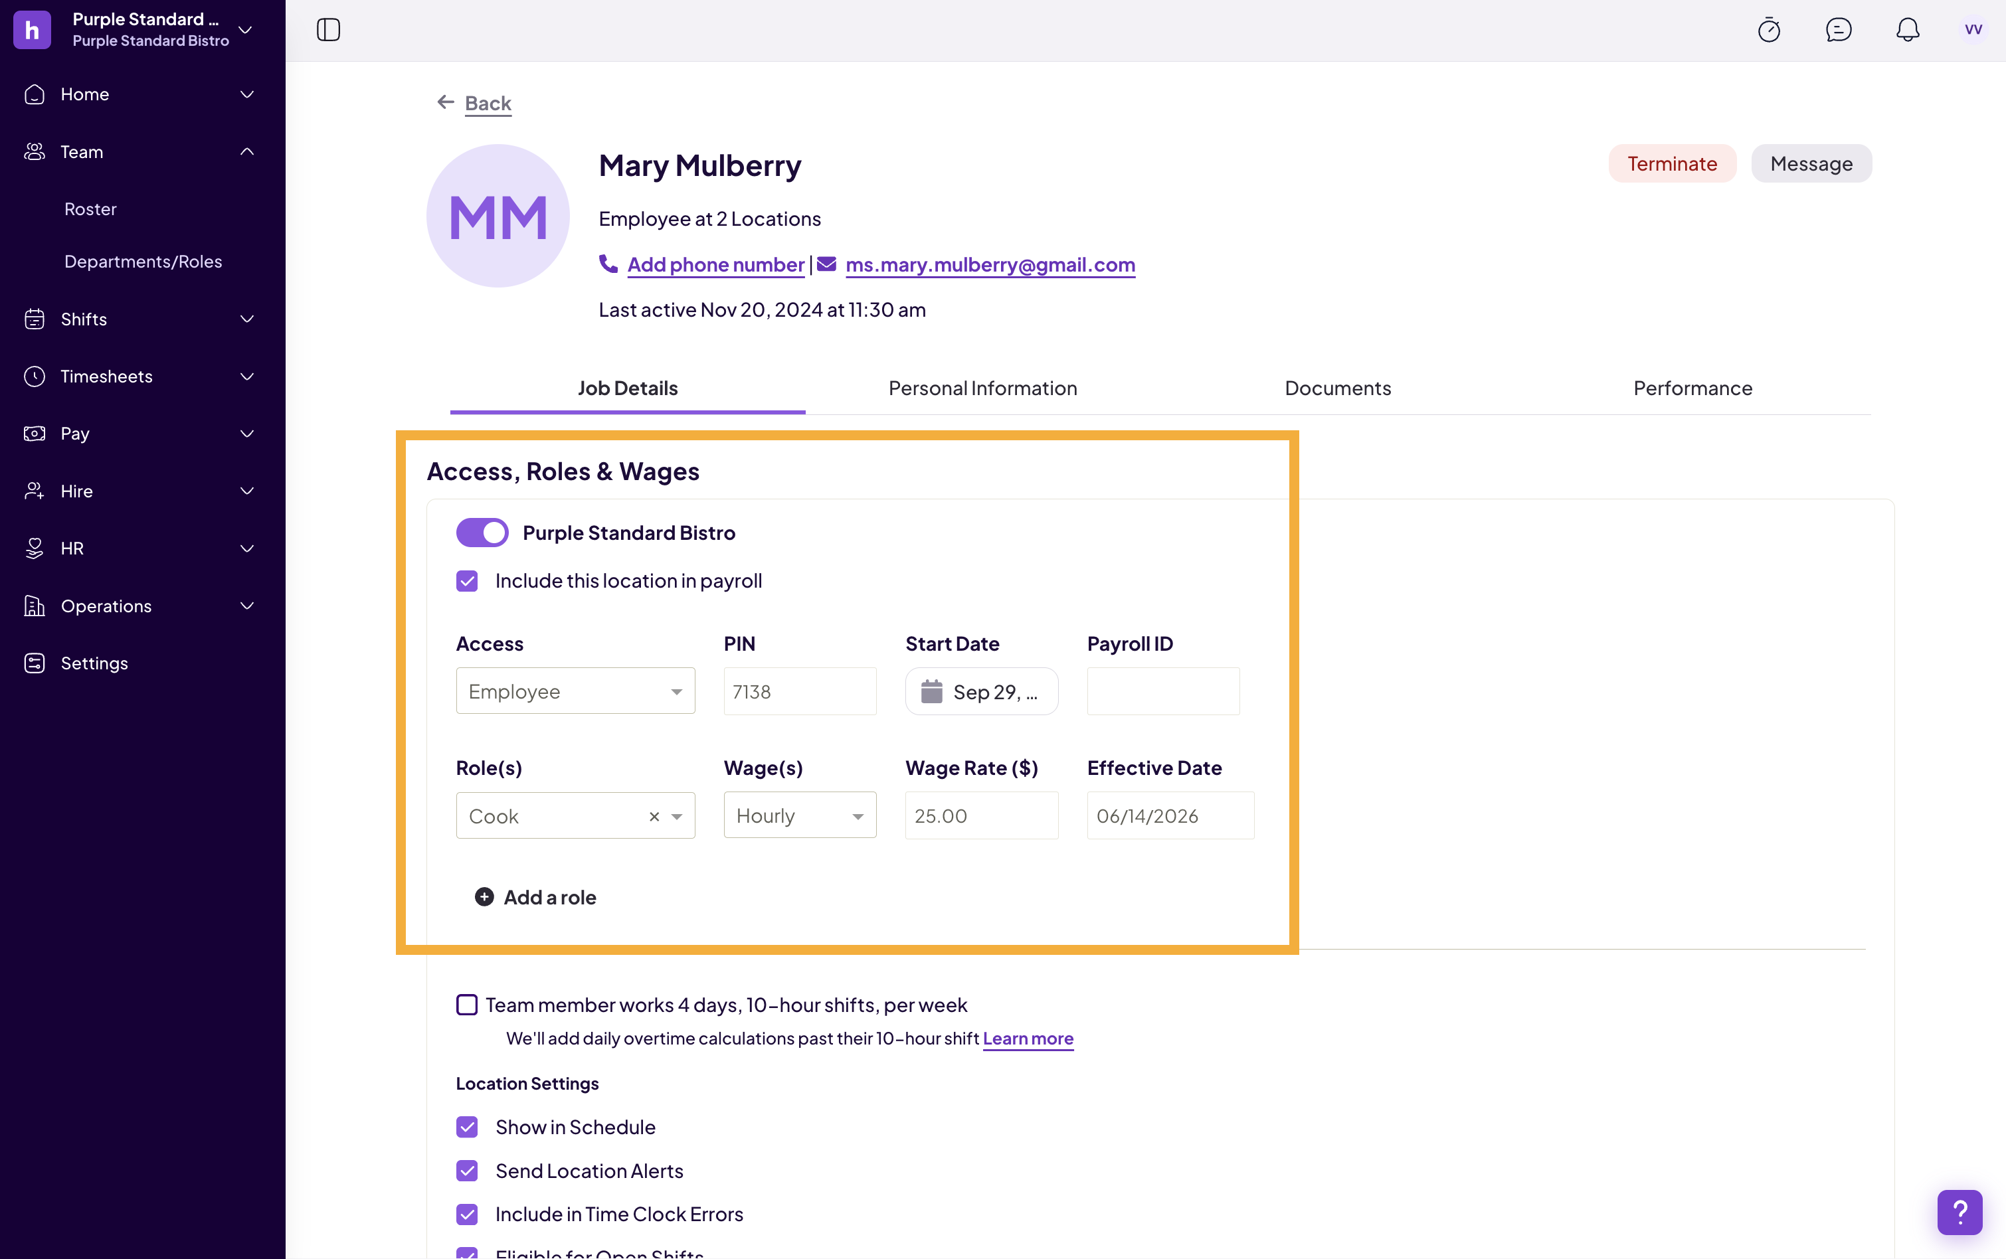
Task: Open Roster in the Team menu
Action: click(x=91, y=209)
